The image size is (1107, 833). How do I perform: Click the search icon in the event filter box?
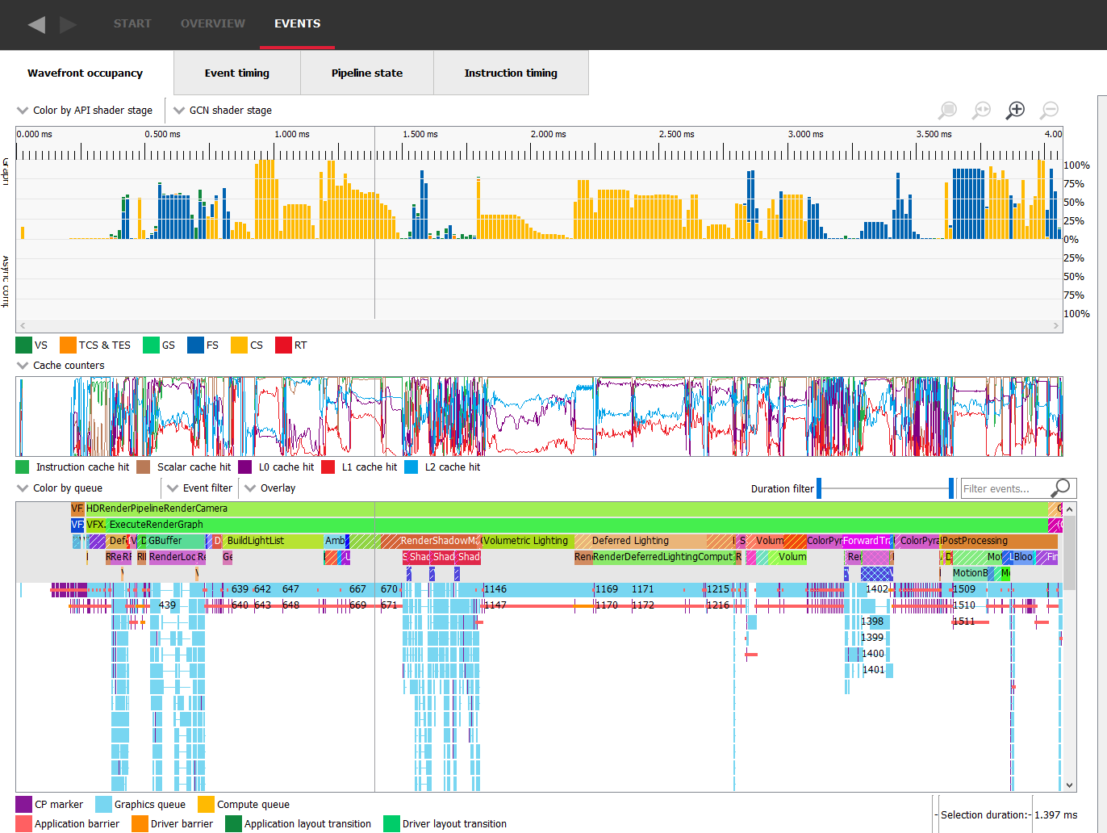pos(1060,488)
